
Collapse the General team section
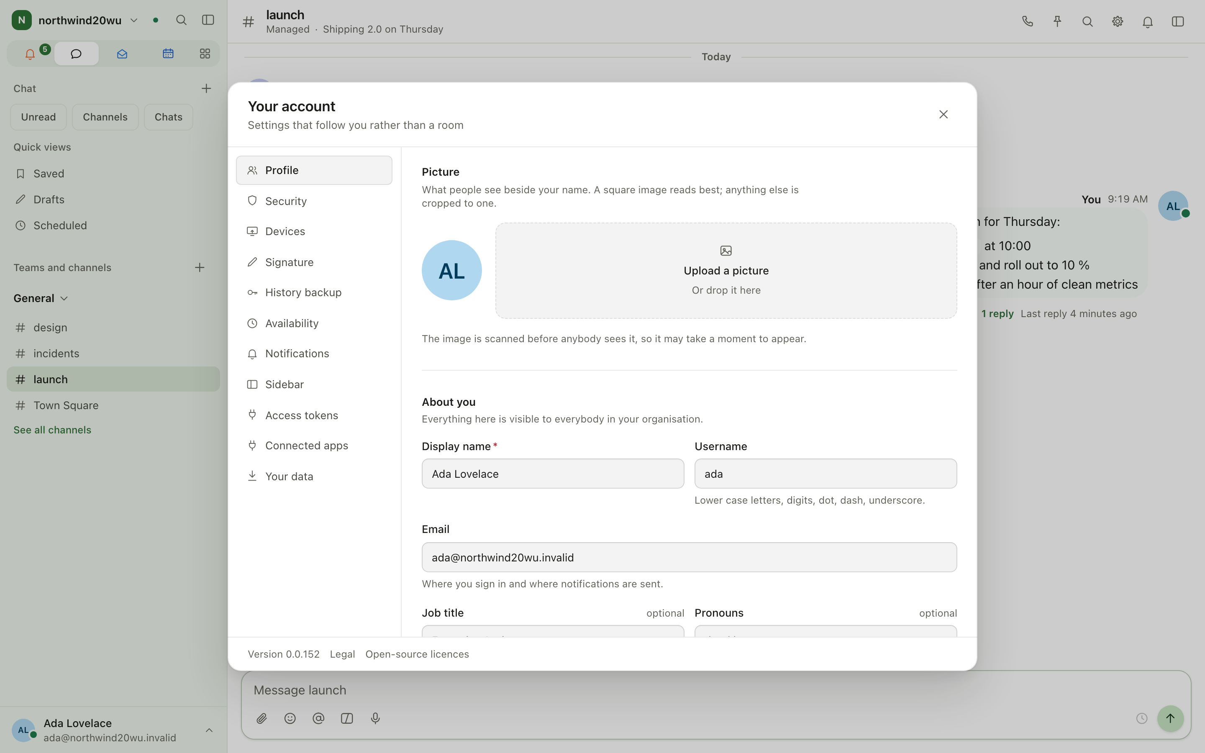(41, 298)
